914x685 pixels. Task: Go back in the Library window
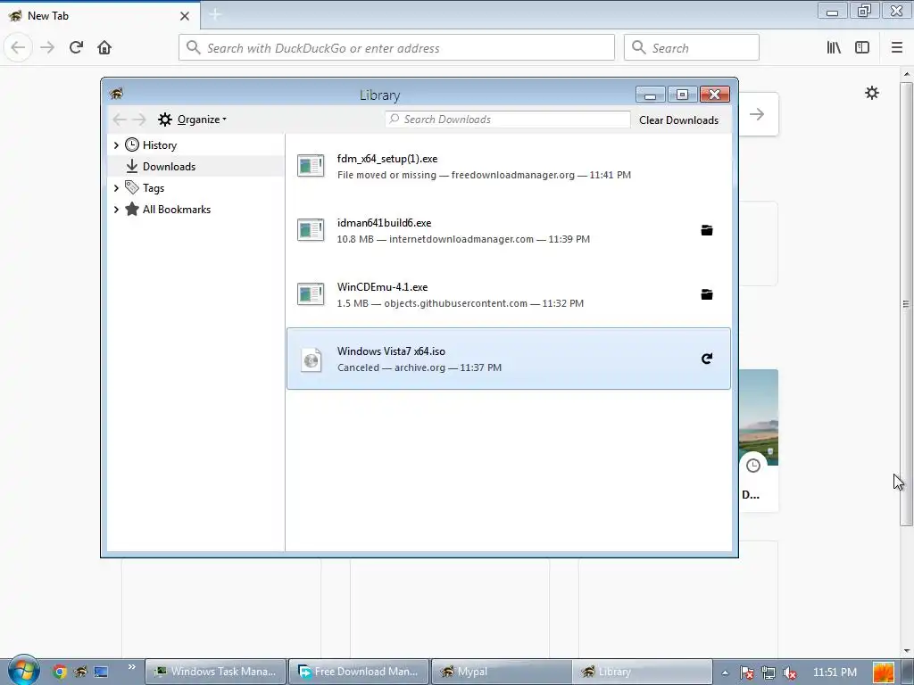point(120,120)
